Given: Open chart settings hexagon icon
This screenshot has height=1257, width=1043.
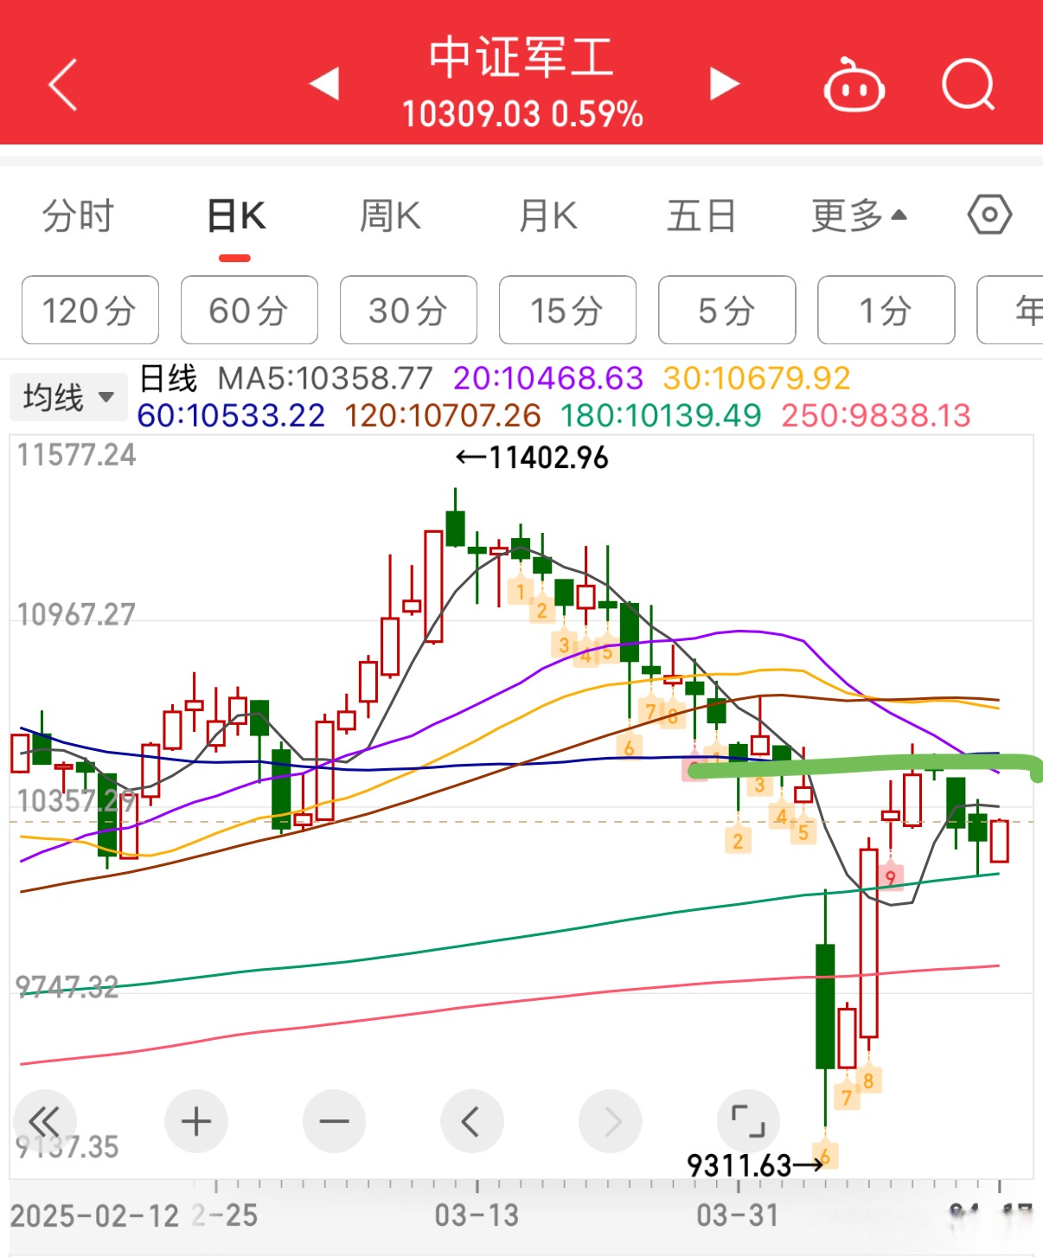Looking at the screenshot, I should (989, 215).
